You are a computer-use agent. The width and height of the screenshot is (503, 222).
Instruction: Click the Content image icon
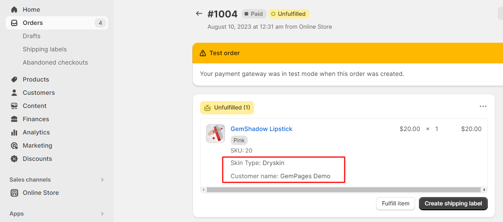pos(14,106)
